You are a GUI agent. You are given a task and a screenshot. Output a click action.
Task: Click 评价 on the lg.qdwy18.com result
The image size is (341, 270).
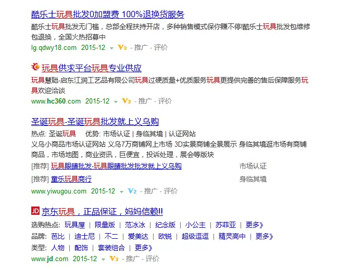tap(161, 47)
